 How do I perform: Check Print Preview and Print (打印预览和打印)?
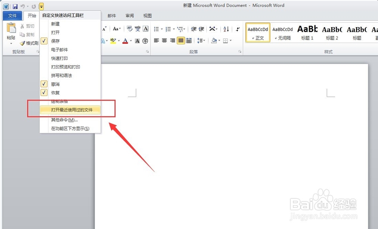(x=70, y=67)
